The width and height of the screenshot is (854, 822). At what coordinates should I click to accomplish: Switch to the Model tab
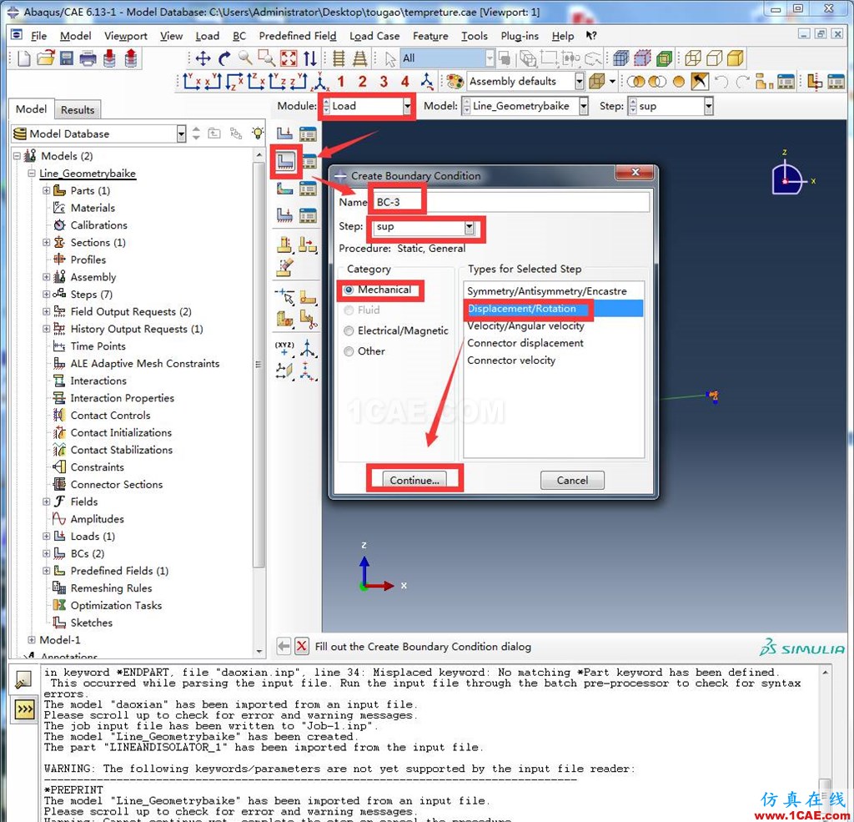click(31, 109)
